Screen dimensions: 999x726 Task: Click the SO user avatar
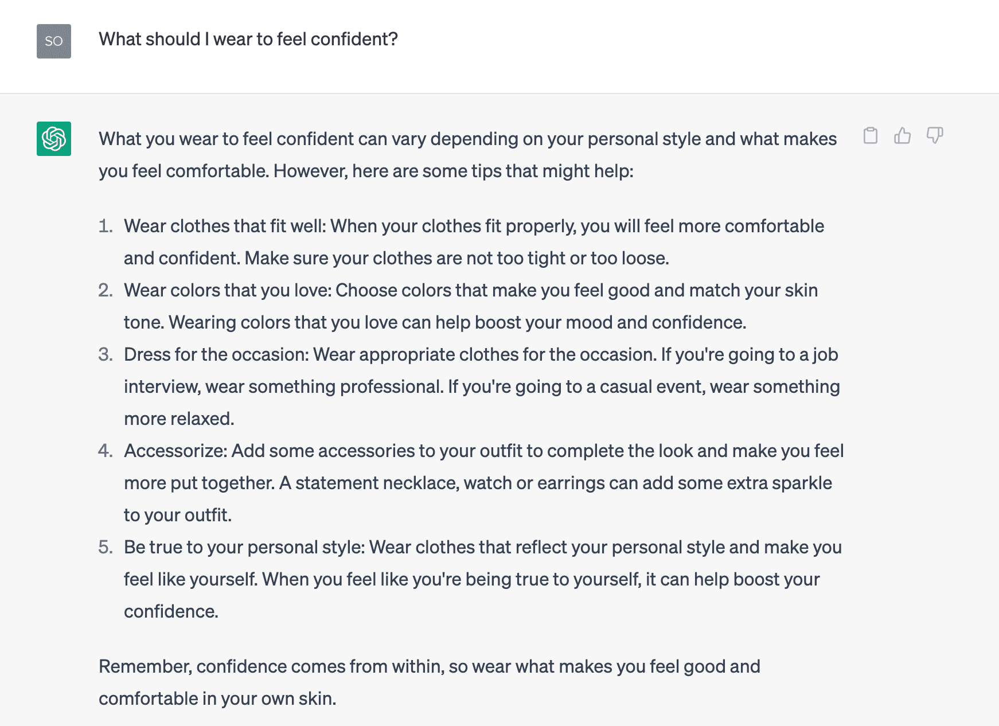54,41
